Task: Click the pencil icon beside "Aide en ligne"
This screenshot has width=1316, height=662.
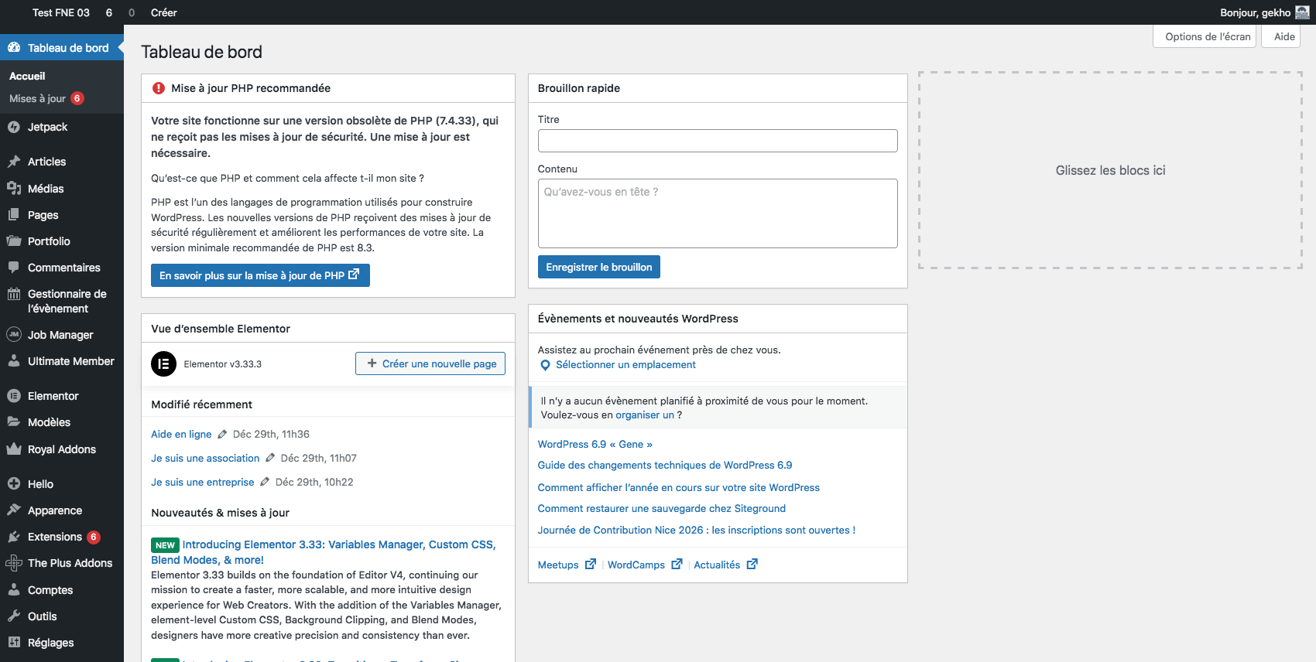Action: [222, 435]
